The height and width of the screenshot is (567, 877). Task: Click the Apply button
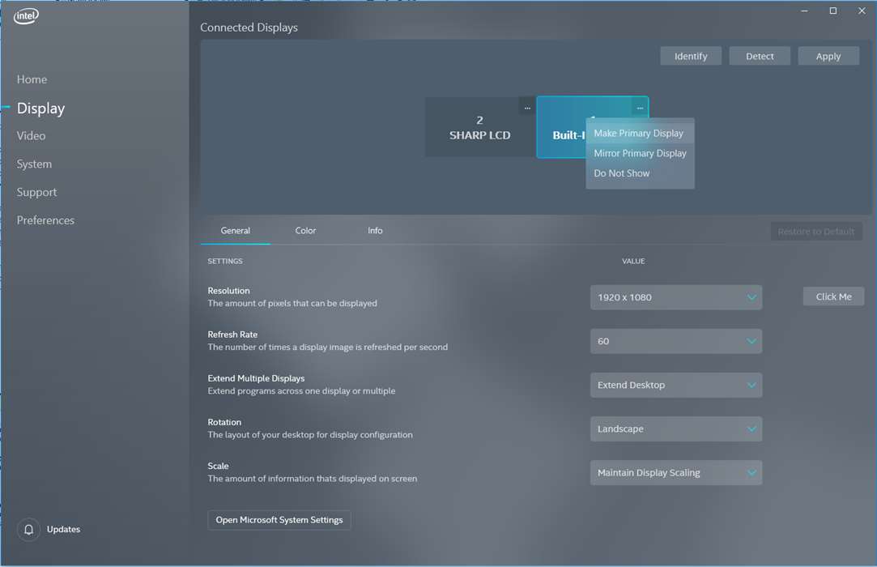point(828,55)
